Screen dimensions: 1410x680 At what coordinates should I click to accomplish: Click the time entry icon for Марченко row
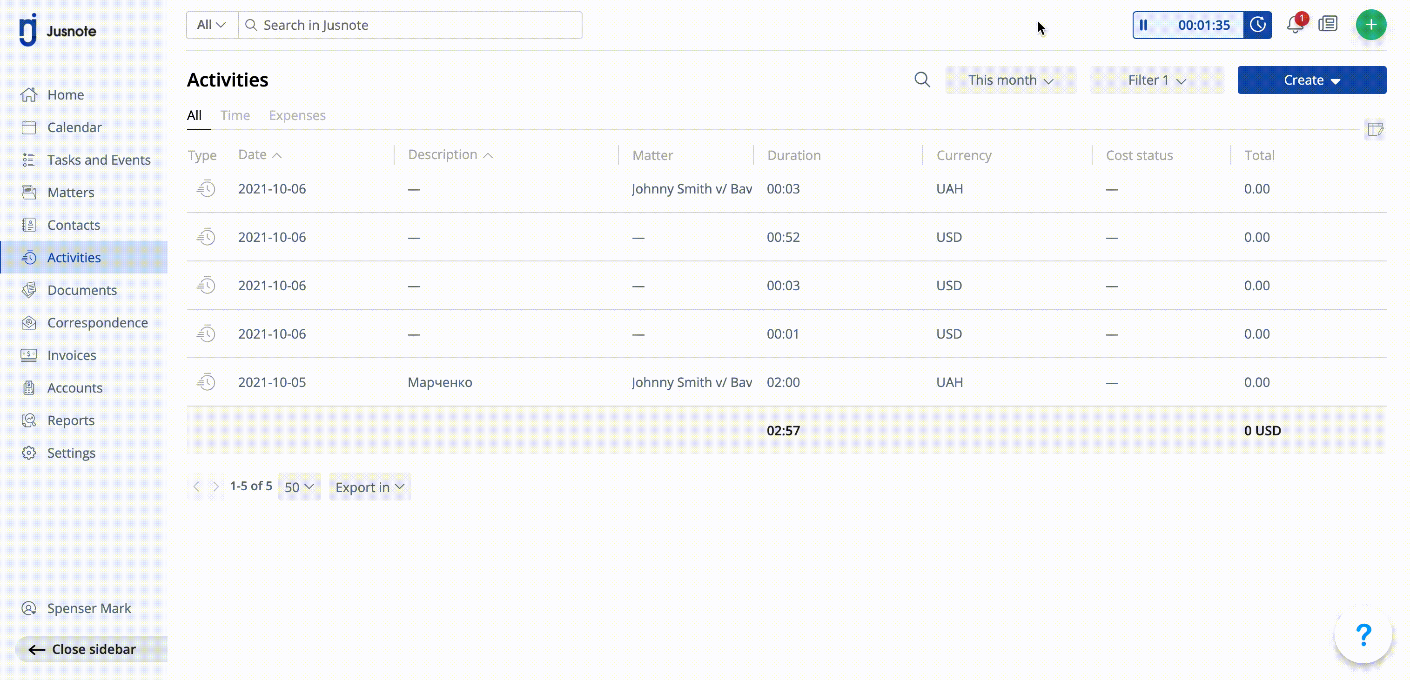pos(206,382)
